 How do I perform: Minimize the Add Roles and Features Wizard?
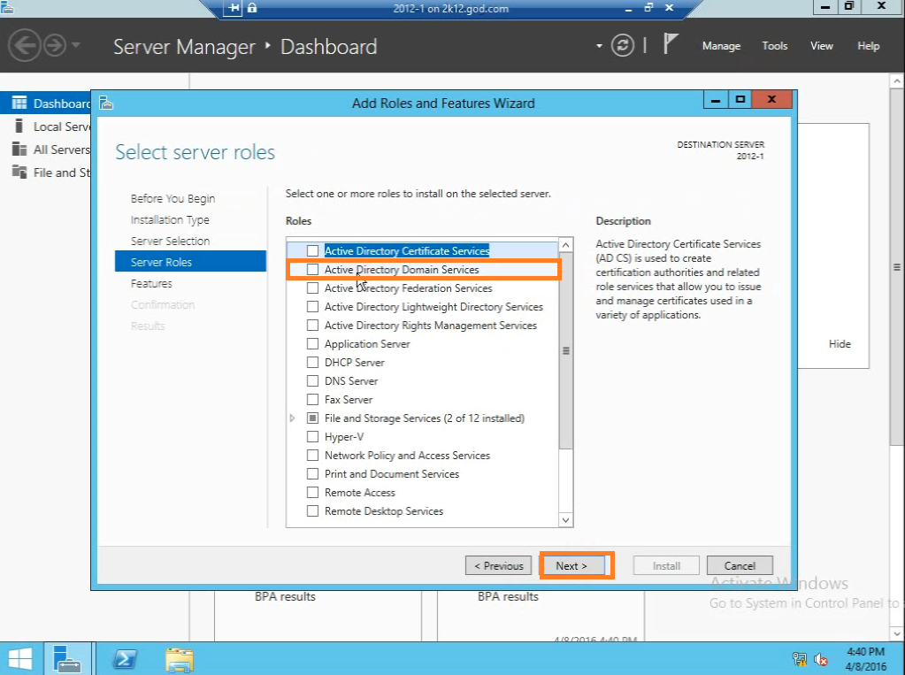coord(716,100)
